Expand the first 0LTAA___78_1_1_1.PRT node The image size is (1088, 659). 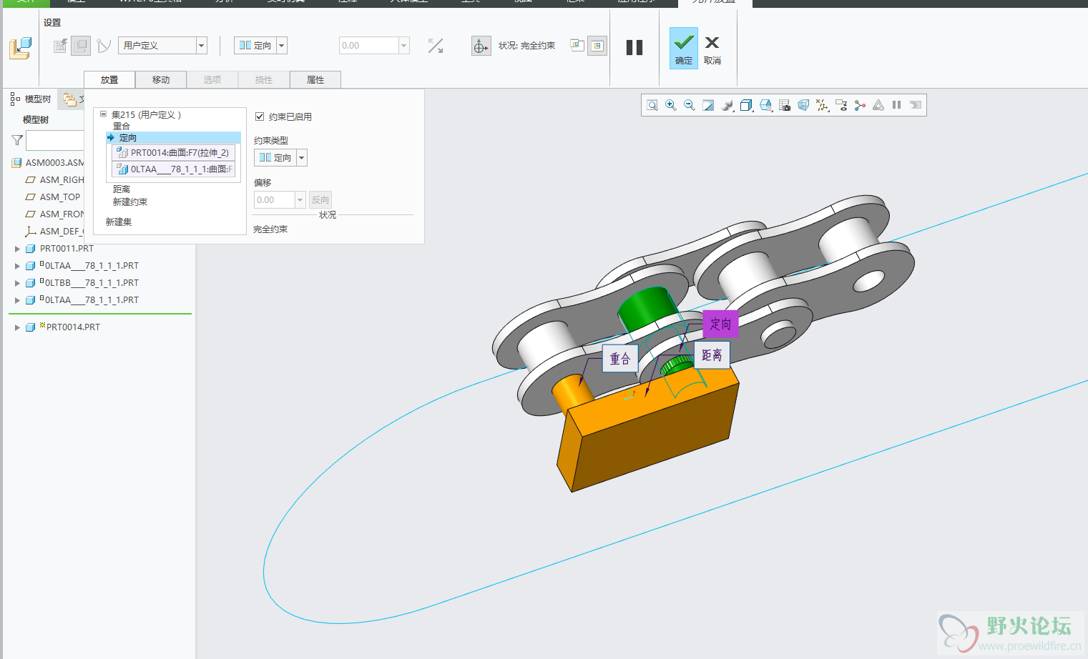(17, 266)
